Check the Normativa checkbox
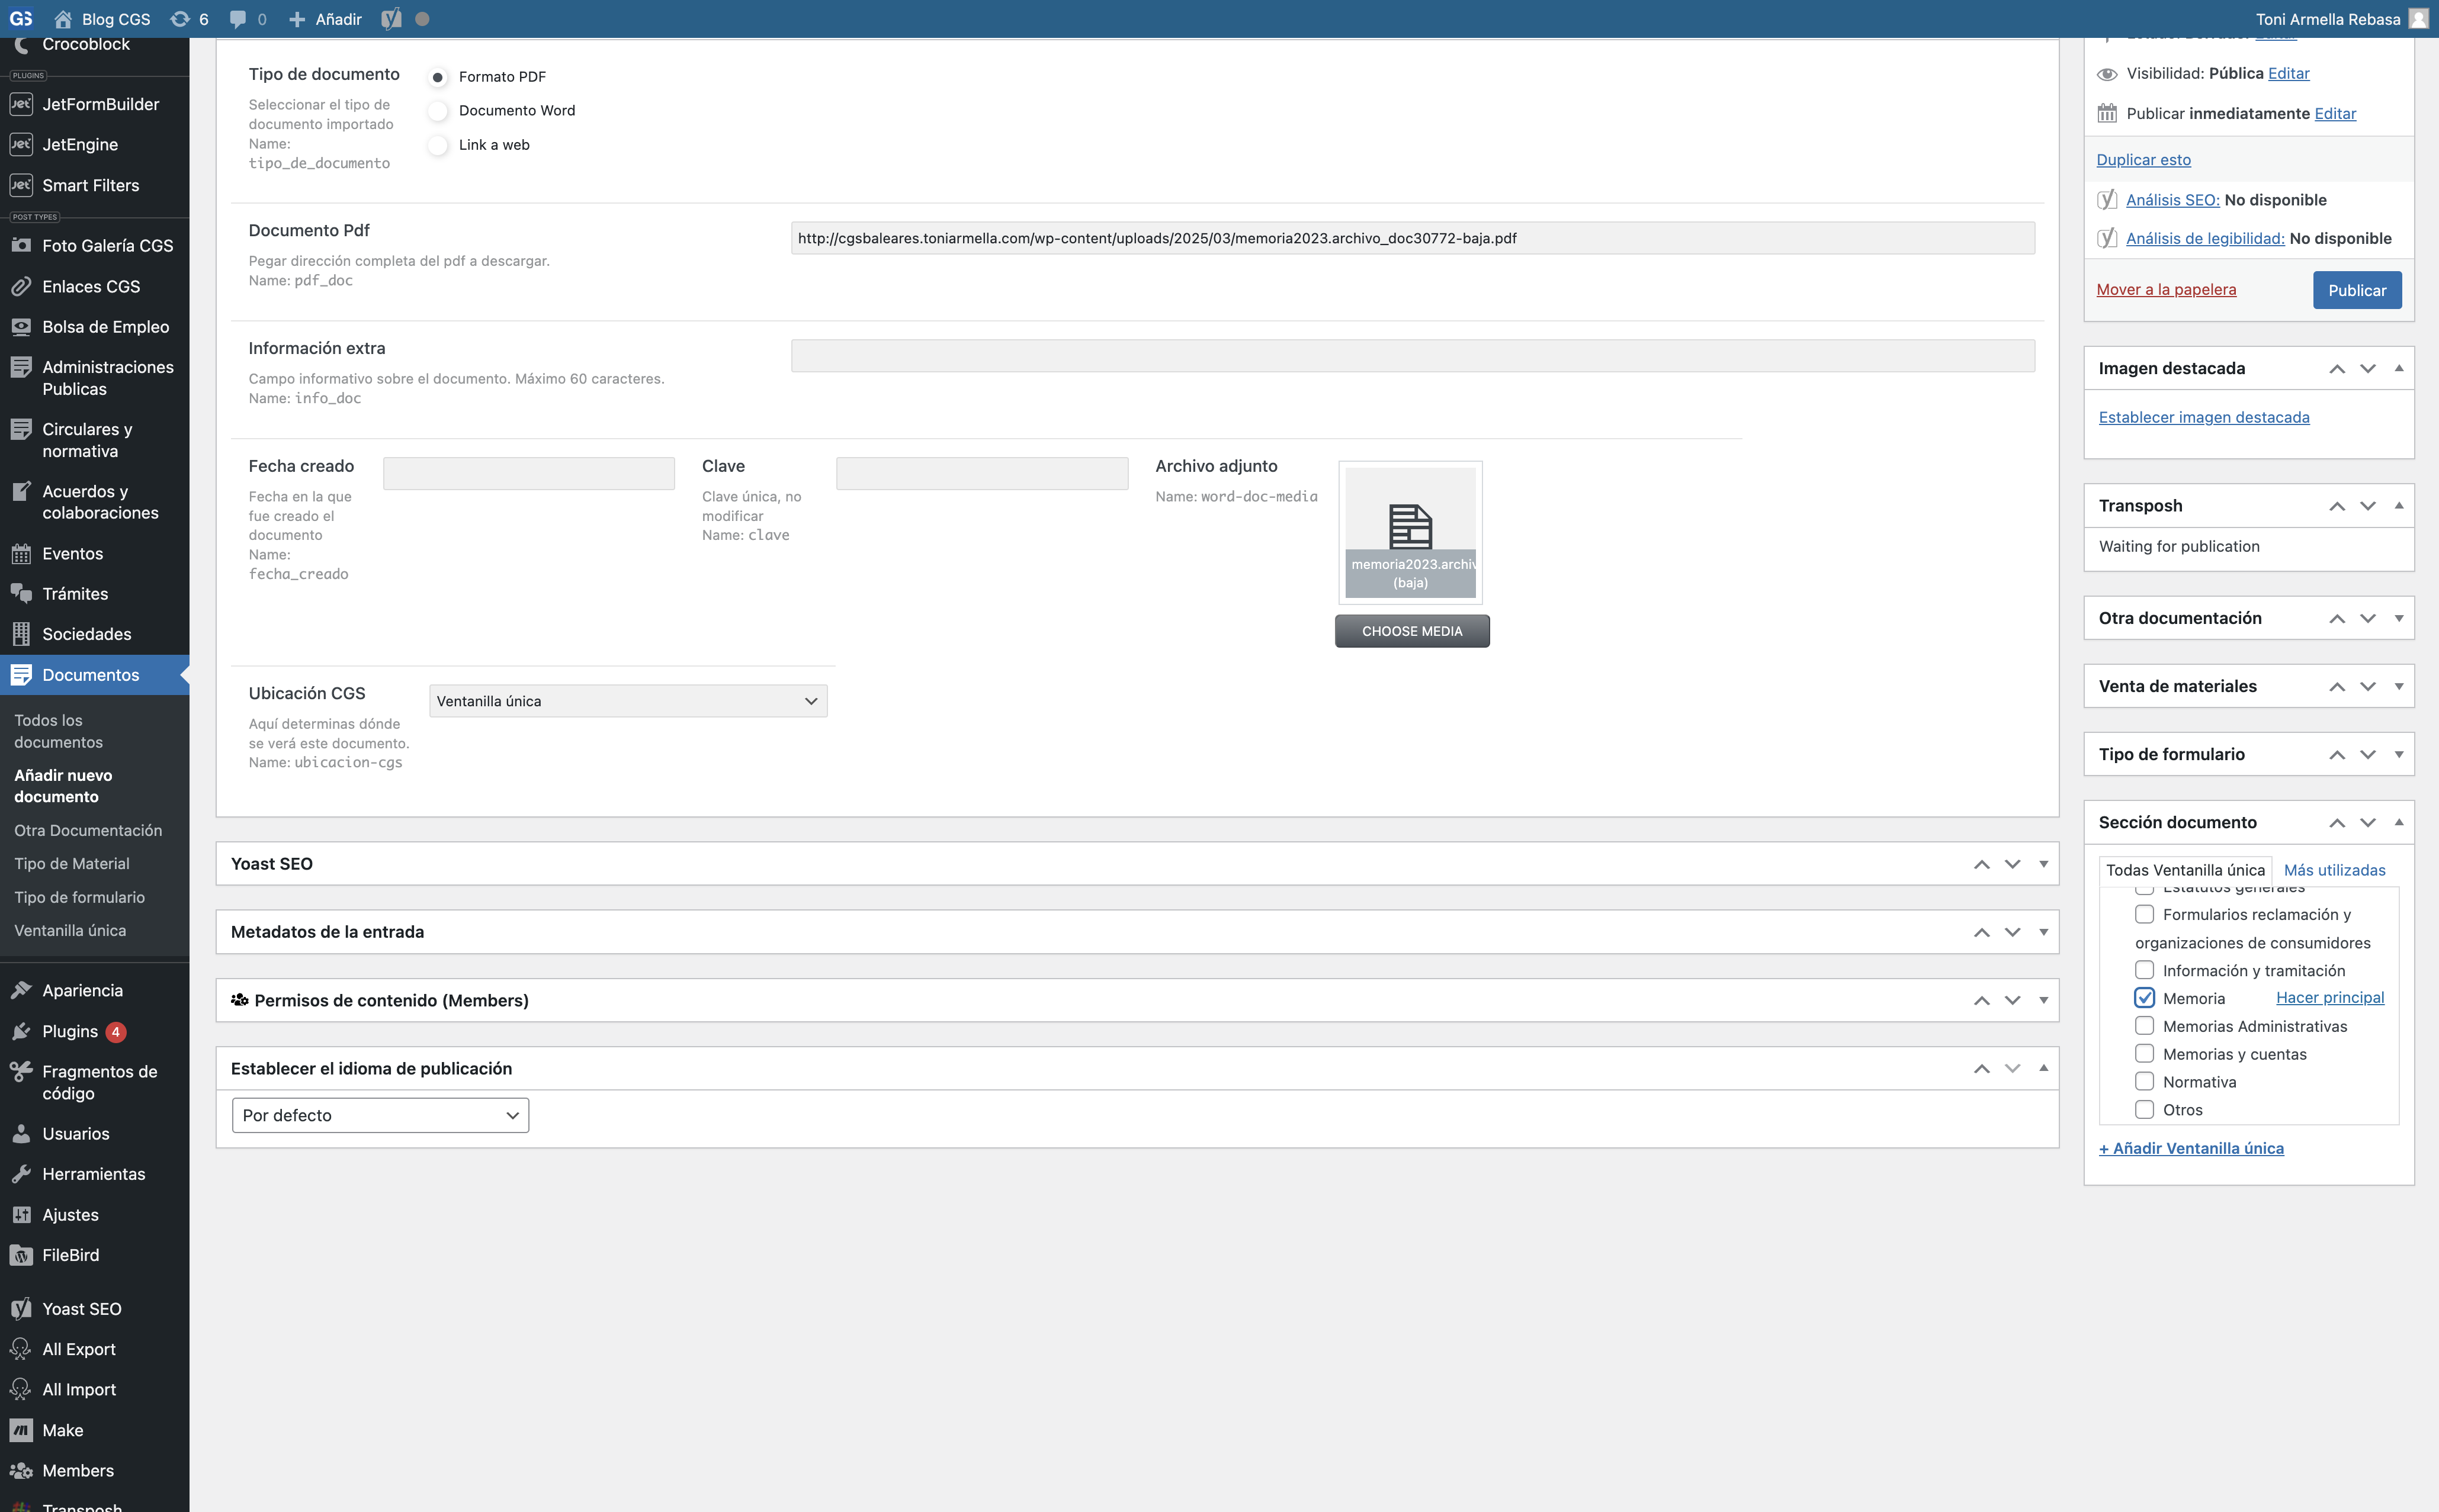This screenshot has width=2439, height=1512. tap(2144, 1082)
